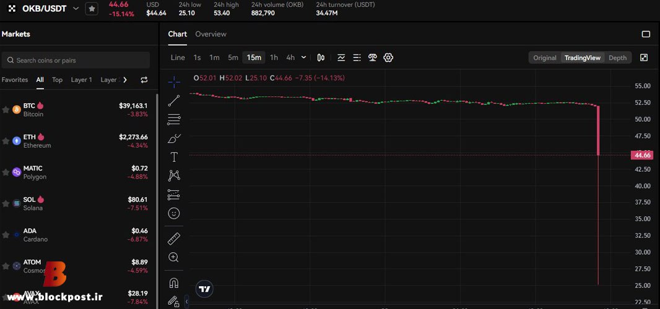Favorite the MATIC row star
The image size is (660, 309).
click(6, 172)
